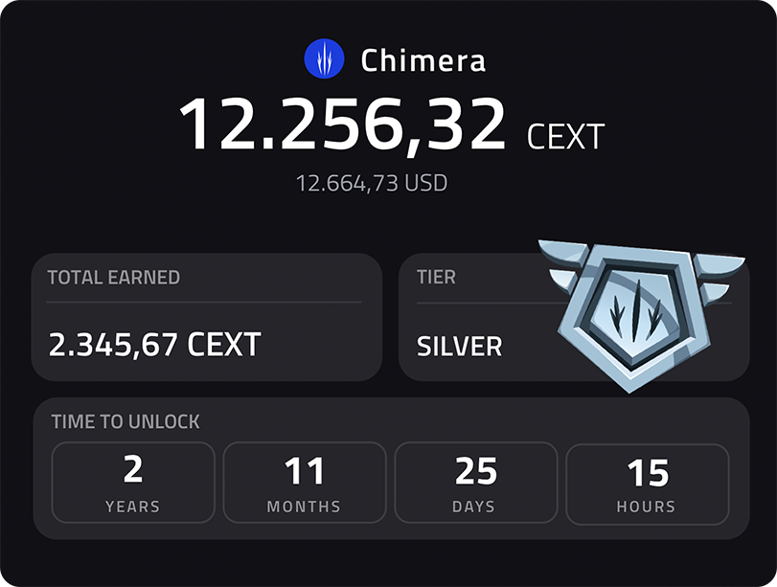Click the MONTHS unit label
Viewport: 777px width, 587px height.
pyautogui.click(x=305, y=507)
